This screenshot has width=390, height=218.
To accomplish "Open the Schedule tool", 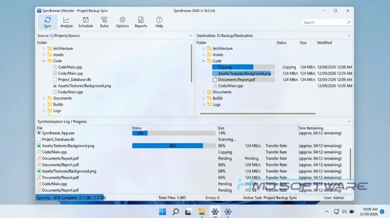I will [86, 22].
